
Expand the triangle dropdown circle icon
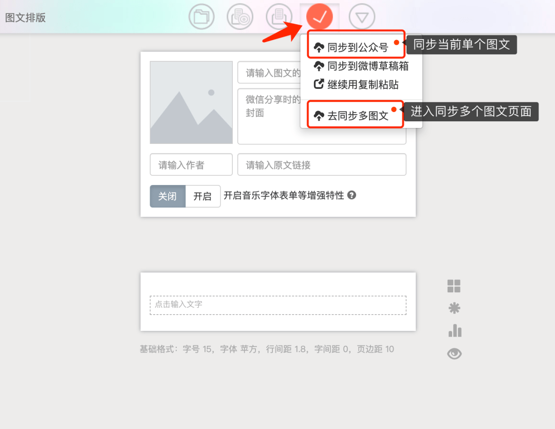(362, 16)
